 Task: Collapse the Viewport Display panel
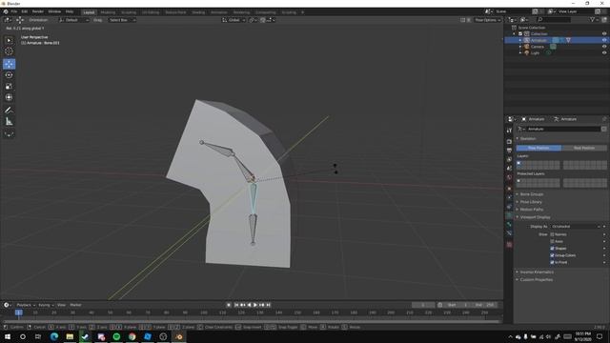tap(535, 217)
